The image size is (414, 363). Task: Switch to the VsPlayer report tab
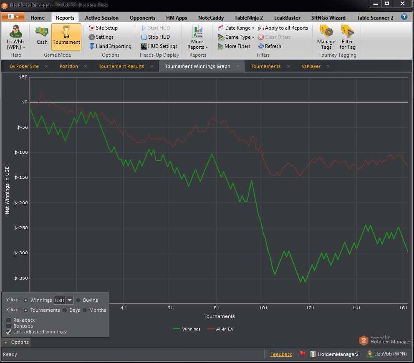click(311, 66)
